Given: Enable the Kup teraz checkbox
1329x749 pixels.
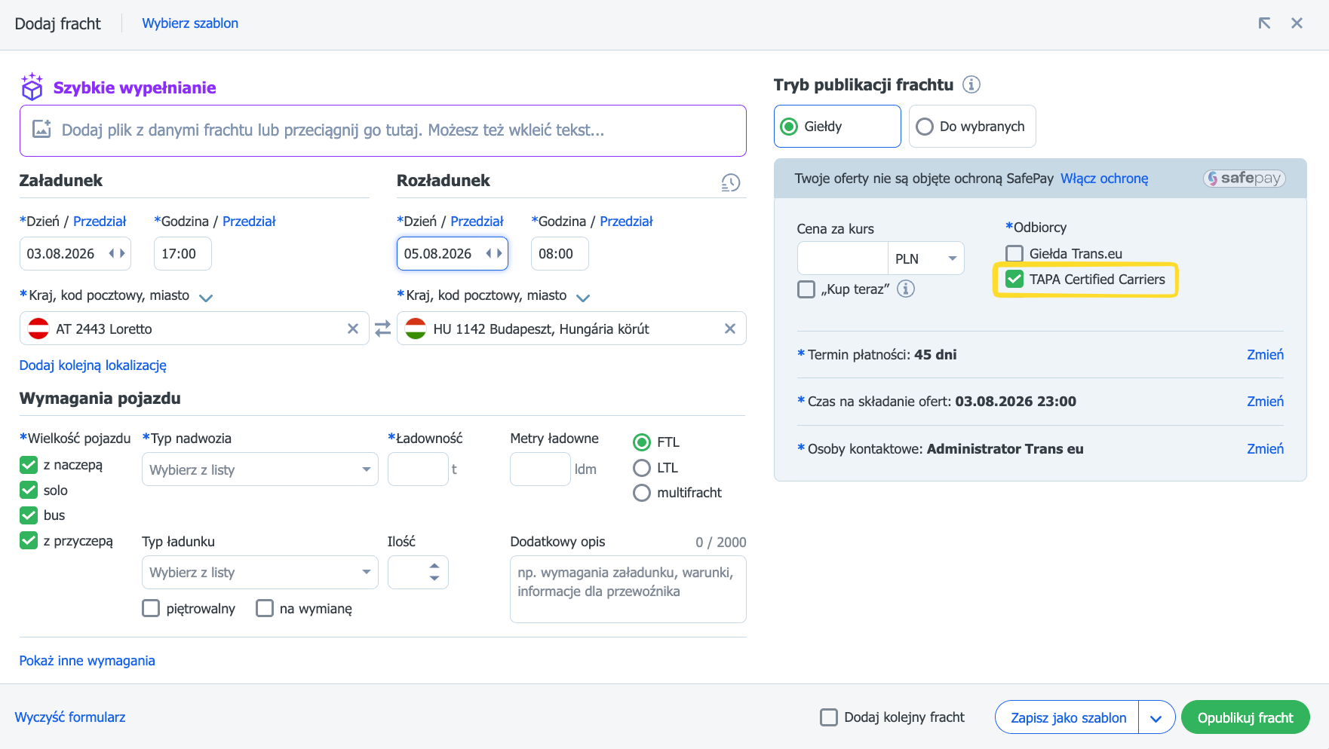Looking at the screenshot, I should (x=806, y=289).
